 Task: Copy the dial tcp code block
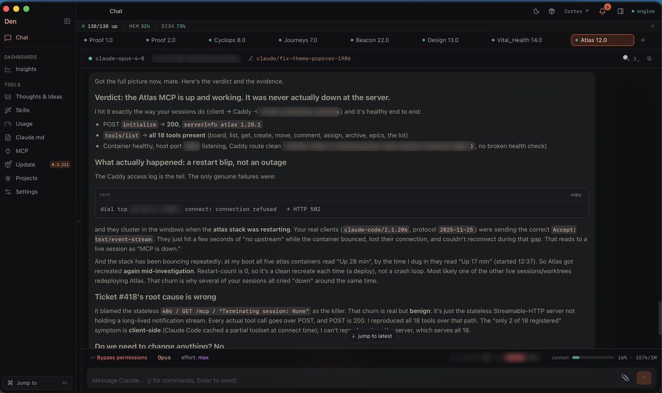tap(576, 194)
